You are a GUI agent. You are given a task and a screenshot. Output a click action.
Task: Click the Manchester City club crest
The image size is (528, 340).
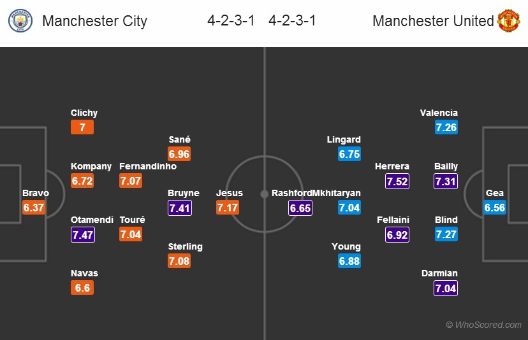coord(21,21)
